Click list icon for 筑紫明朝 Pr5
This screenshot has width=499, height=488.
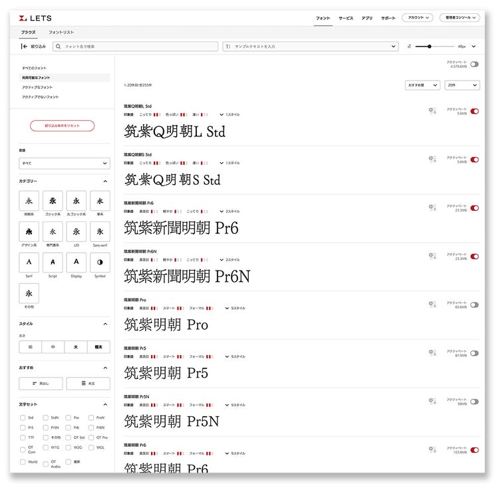point(432,352)
